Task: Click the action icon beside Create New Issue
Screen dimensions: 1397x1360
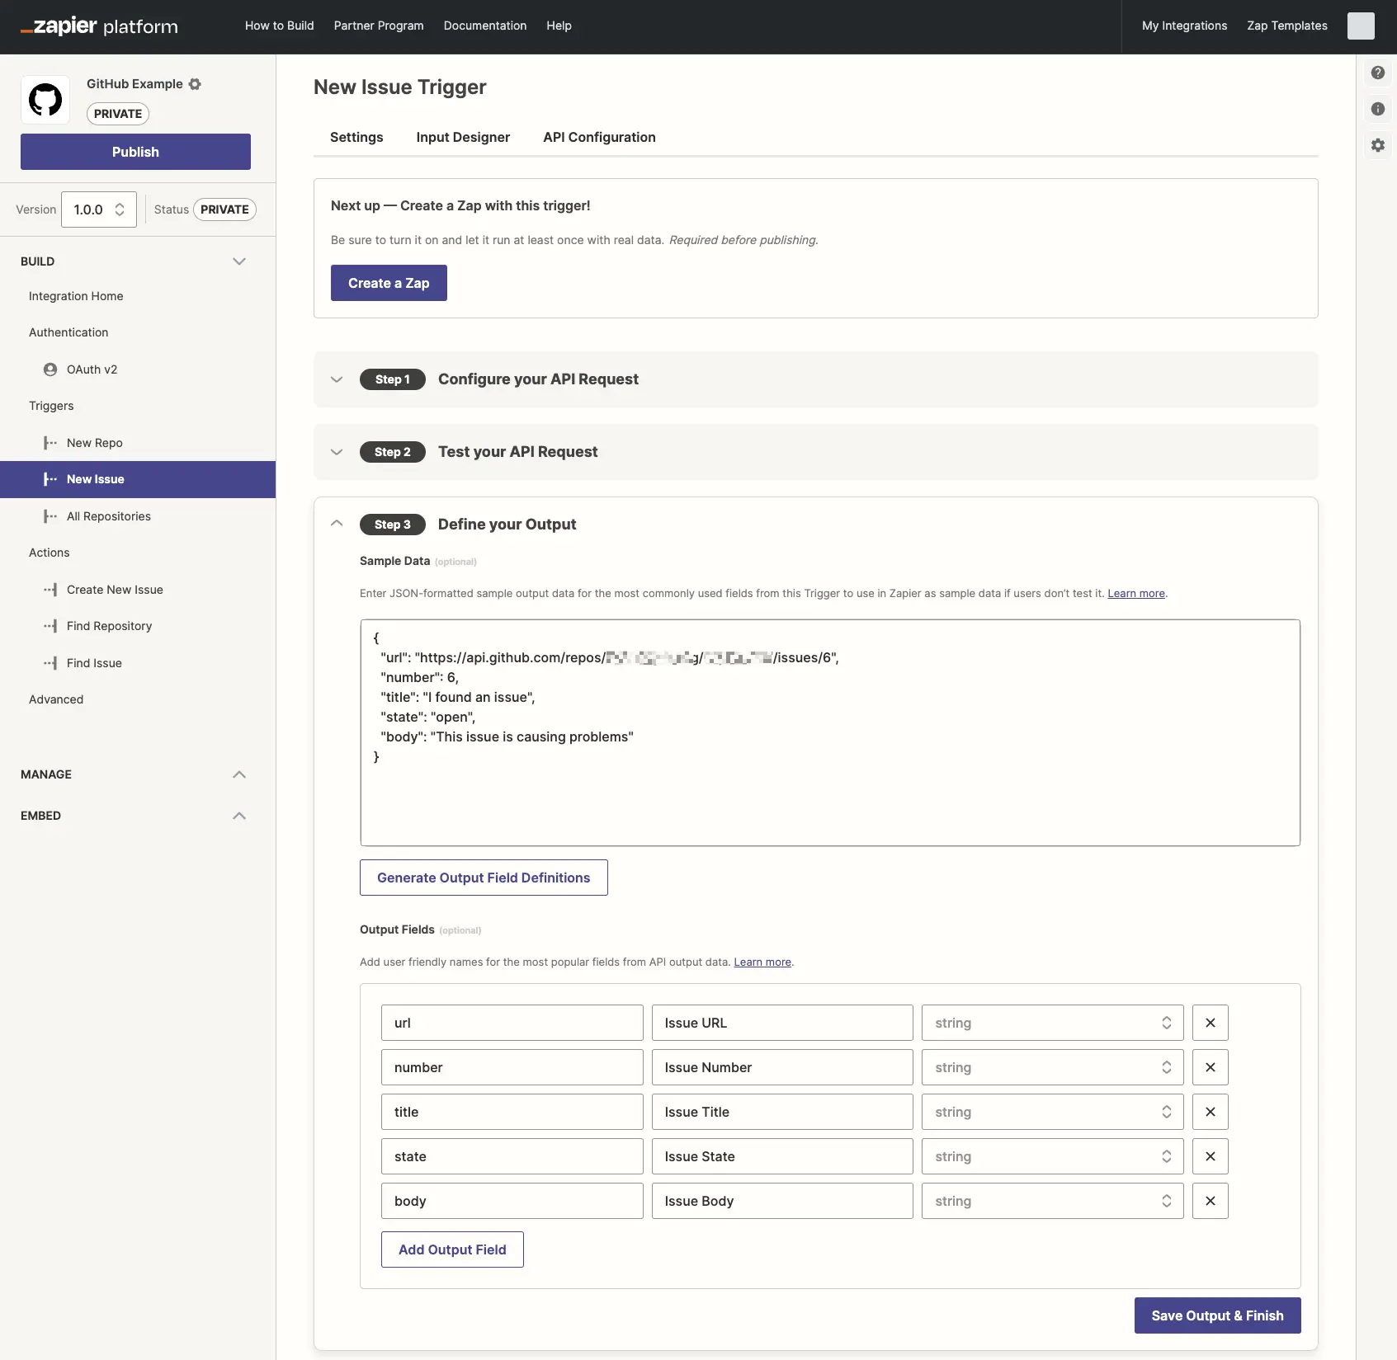Action: [50, 590]
